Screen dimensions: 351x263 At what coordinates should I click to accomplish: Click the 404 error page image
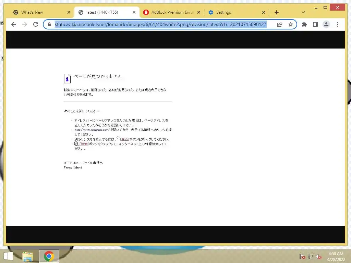point(175,137)
